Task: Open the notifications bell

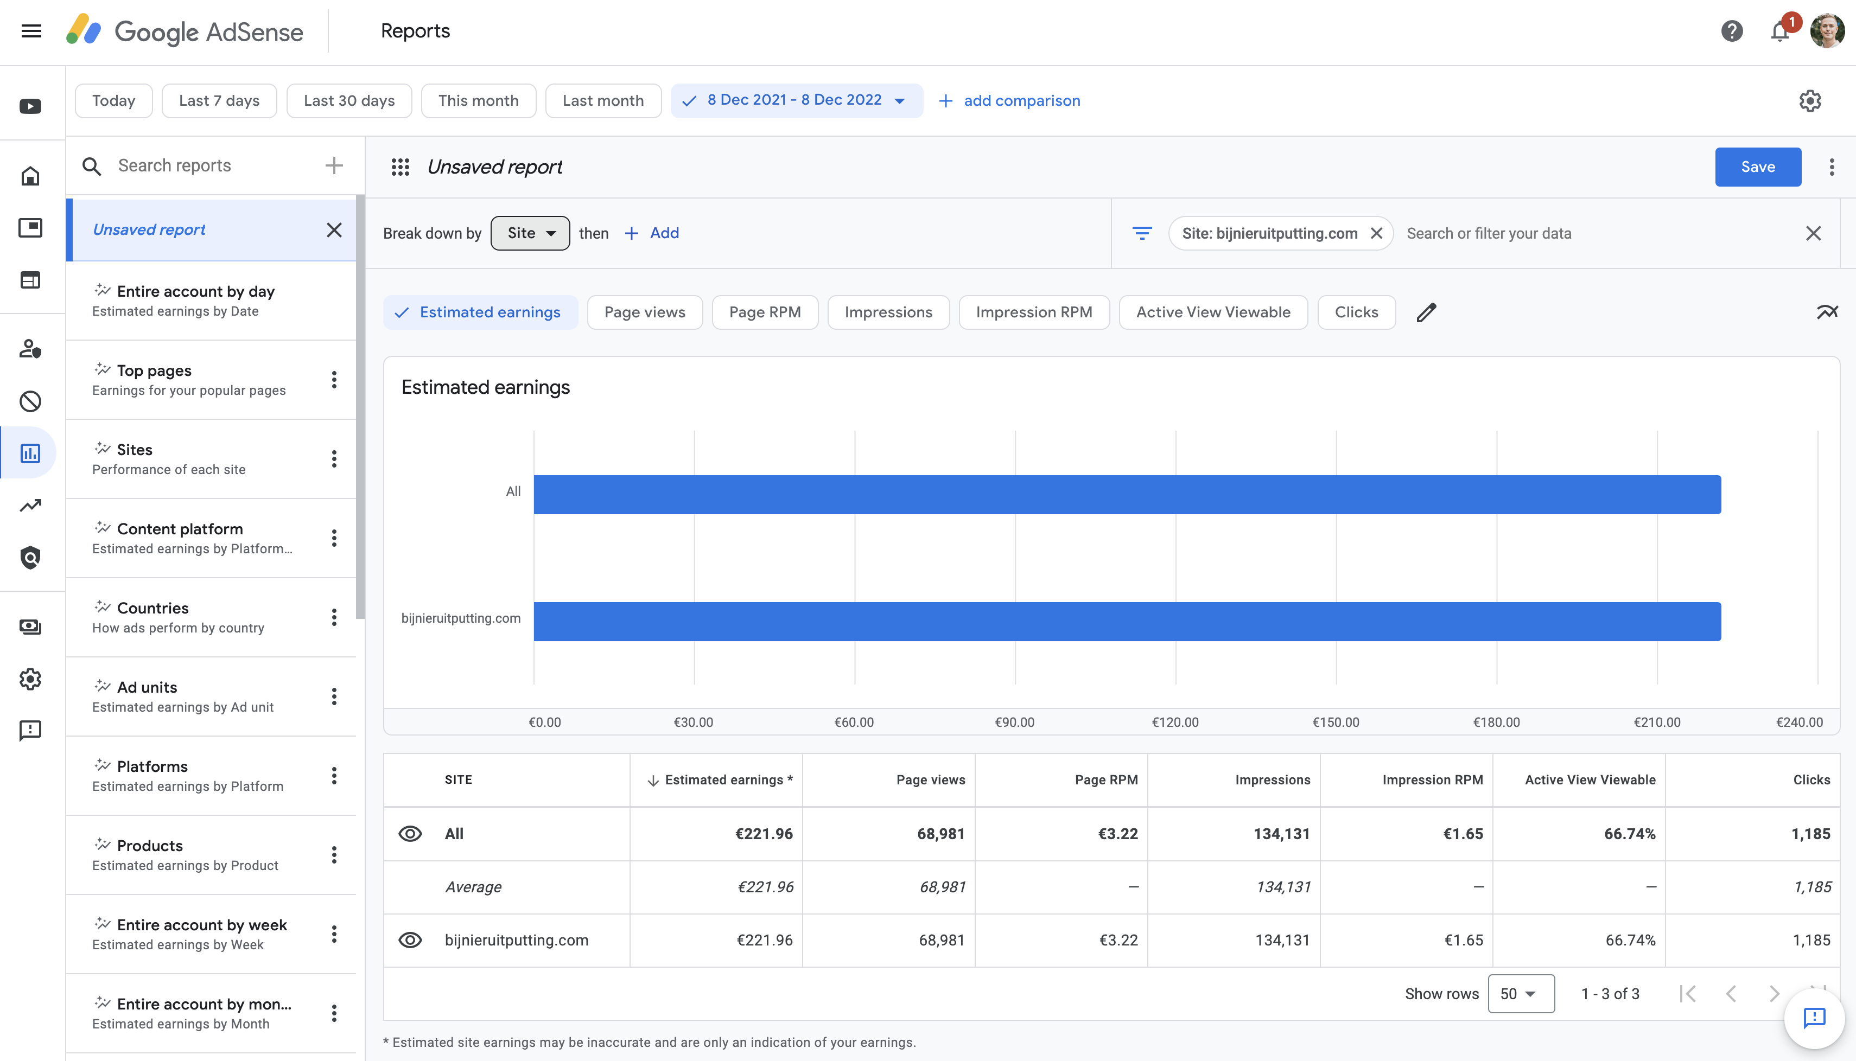Action: pyautogui.click(x=1779, y=31)
